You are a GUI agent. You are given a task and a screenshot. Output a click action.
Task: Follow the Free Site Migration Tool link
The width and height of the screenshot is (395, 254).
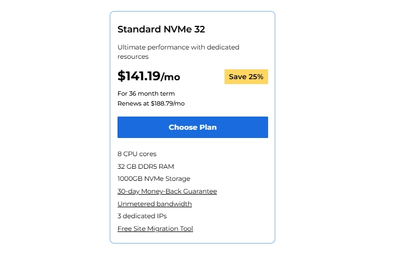pyautogui.click(x=155, y=229)
